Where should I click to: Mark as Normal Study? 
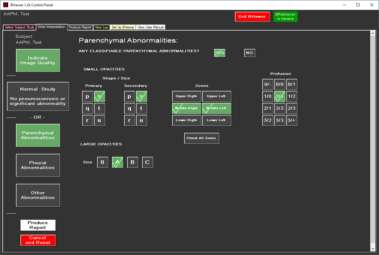tap(38, 96)
